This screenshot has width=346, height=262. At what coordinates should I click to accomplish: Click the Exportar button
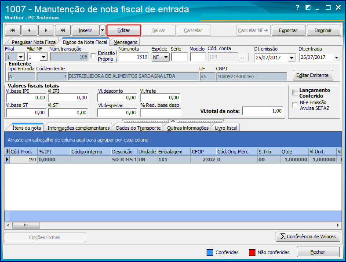pyautogui.click(x=288, y=30)
